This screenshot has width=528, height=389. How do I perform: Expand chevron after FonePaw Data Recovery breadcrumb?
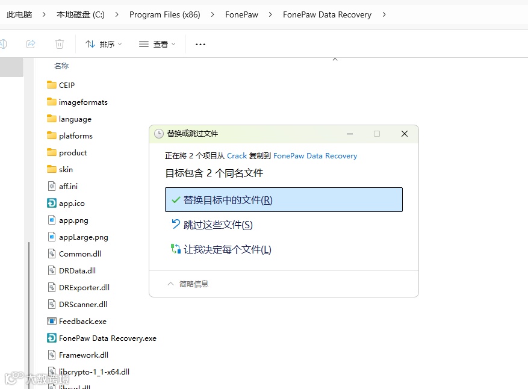[384, 14]
